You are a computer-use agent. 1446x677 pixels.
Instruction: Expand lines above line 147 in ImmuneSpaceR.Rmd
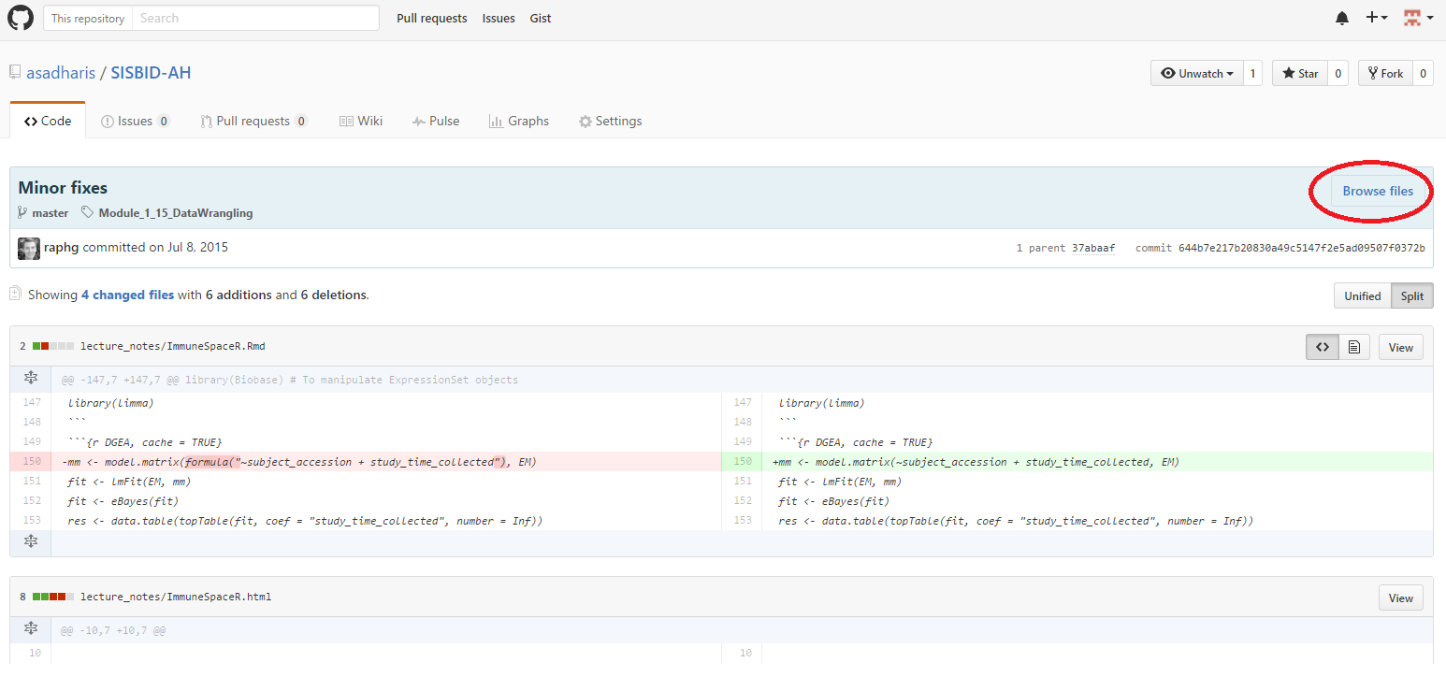[x=31, y=379]
